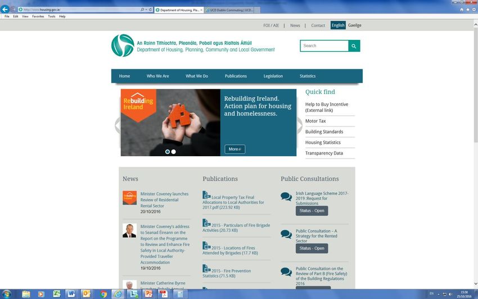Select the first carousel dot indicator
Image resolution: width=478 pixels, height=299 pixels.
pyautogui.click(x=168, y=152)
